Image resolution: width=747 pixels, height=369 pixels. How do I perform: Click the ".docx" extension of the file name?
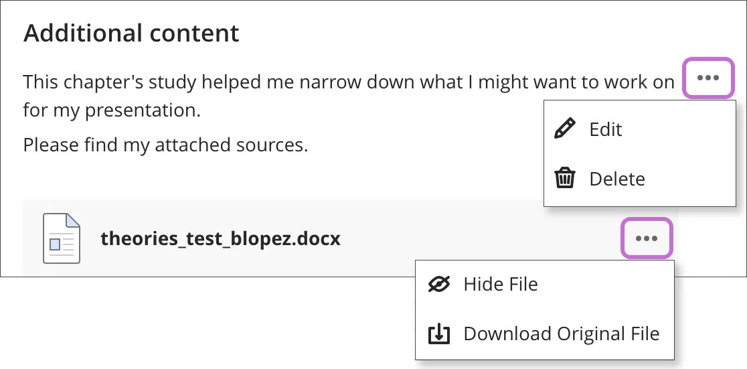point(318,238)
